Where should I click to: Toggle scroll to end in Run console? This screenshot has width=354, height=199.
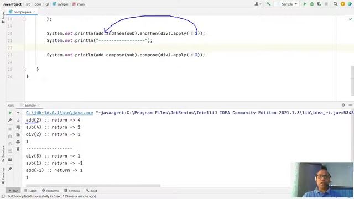click(18, 135)
